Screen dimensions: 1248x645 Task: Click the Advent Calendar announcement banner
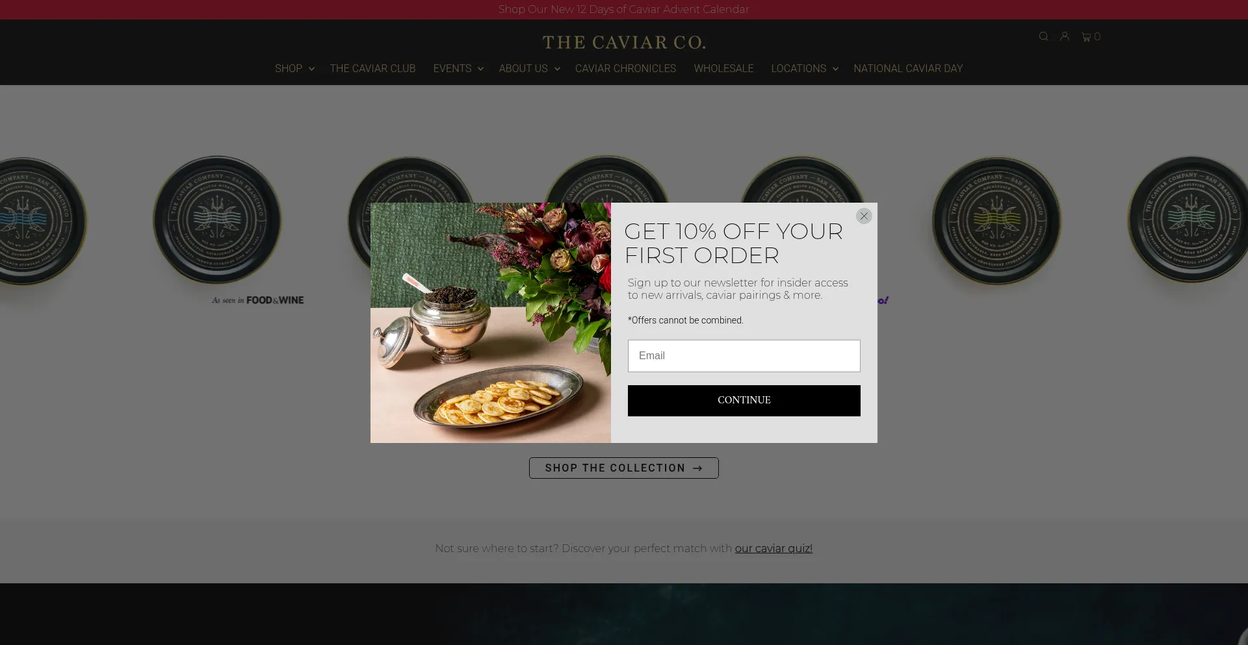tap(624, 10)
